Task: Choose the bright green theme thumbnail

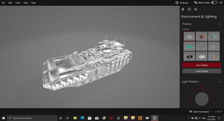Action: [189, 46]
